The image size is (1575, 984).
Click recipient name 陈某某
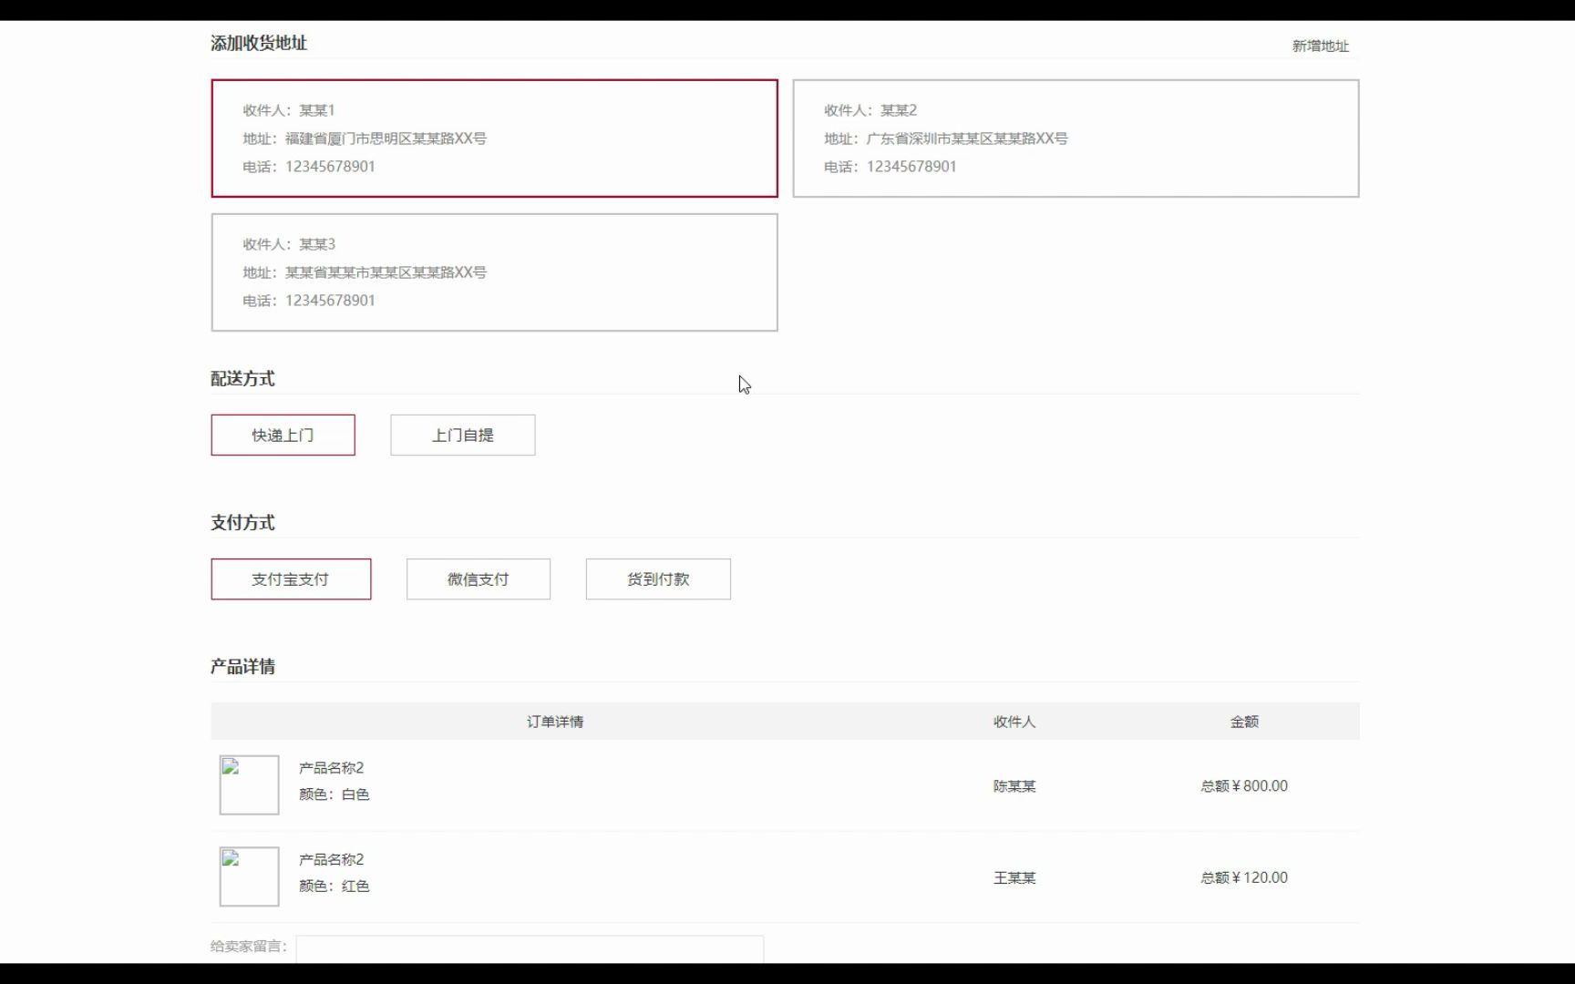[x=1014, y=786]
